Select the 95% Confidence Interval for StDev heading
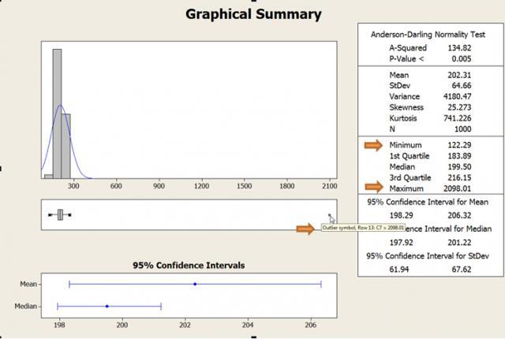The width and height of the screenshot is (505, 339). [x=430, y=256]
